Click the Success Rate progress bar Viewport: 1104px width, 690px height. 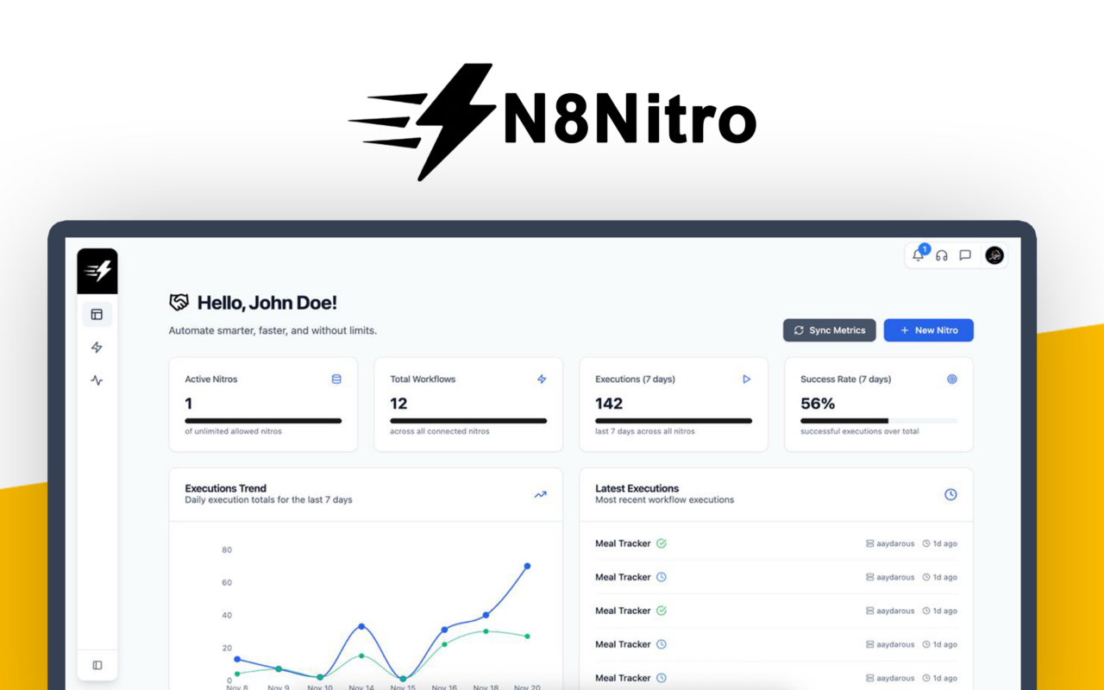[x=879, y=421]
